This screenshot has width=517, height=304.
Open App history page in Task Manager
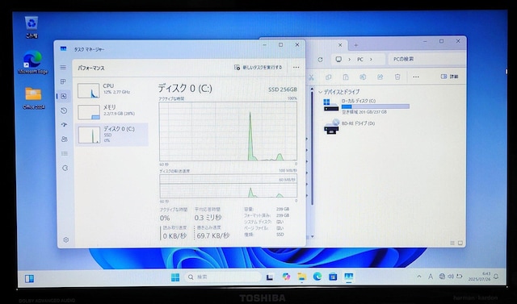(x=64, y=110)
